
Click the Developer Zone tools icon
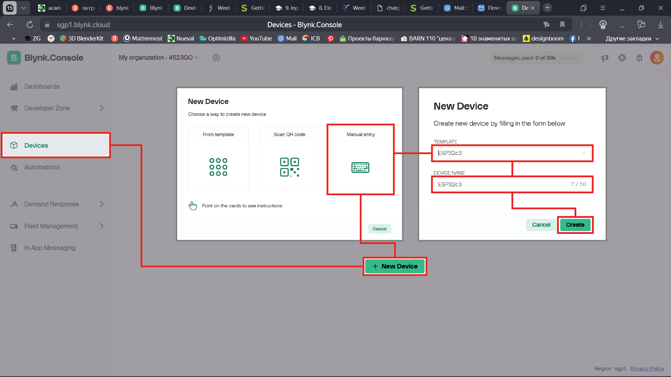point(14,108)
